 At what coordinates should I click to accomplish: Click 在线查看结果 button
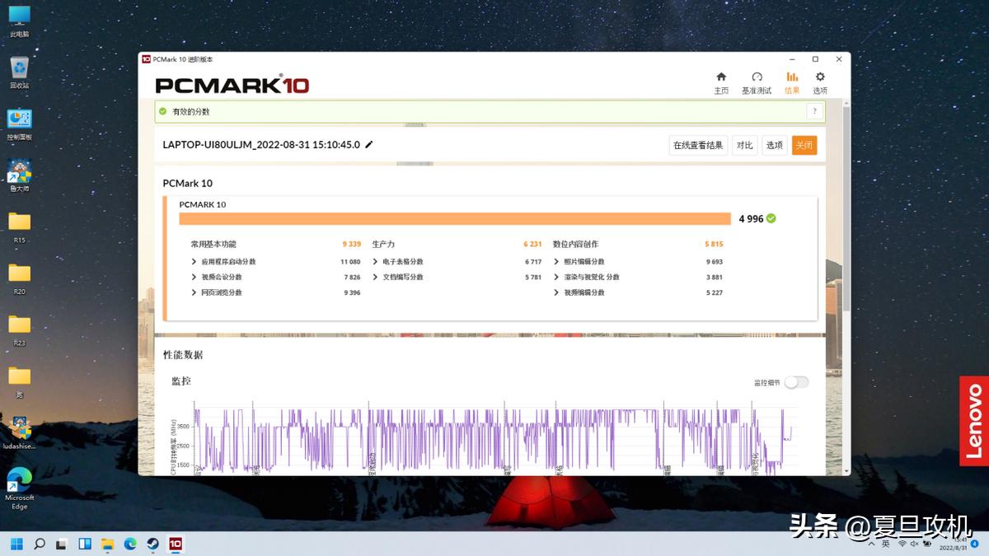click(x=698, y=145)
